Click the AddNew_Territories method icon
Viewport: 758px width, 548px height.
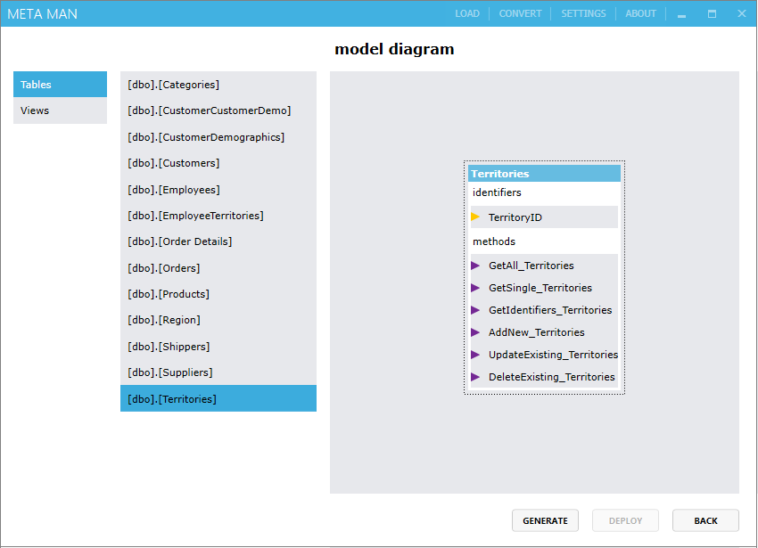tap(474, 331)
